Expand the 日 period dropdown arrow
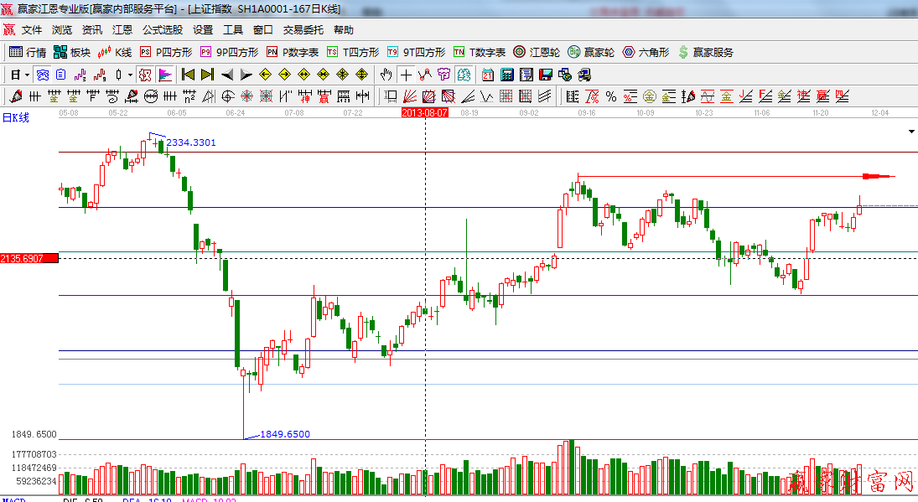The width and height of the screenshot is (918, 502). pos(26,75)
